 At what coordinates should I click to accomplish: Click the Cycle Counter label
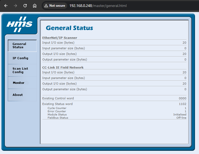coord(57,108)
